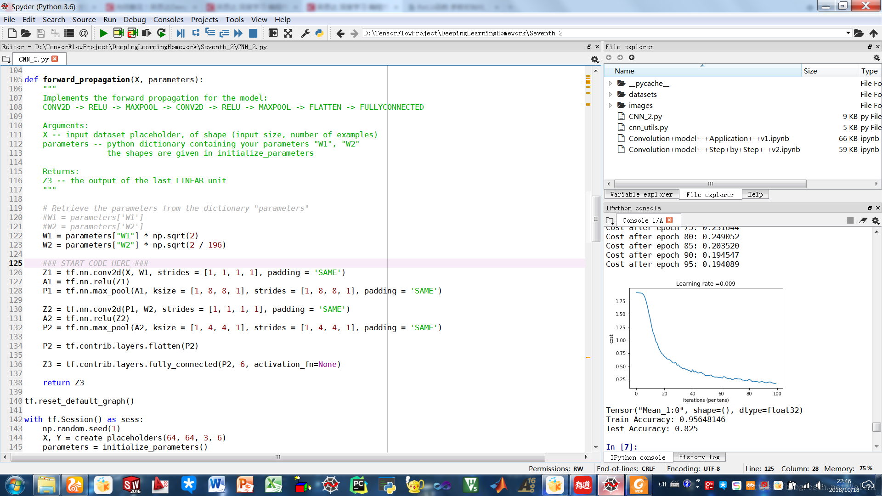Open the Consoles menu
This screenshot has width=882, height=496.
tap(169, 19)
